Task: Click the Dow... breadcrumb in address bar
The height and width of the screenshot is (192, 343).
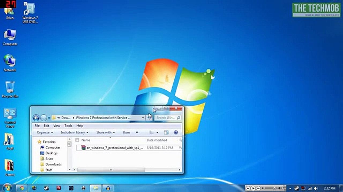Action: pyautogui.click(x=66, y=118)
